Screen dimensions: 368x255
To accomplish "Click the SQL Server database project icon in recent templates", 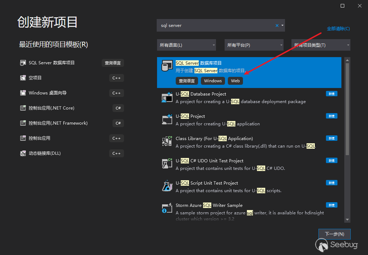I will coord(23,63).
